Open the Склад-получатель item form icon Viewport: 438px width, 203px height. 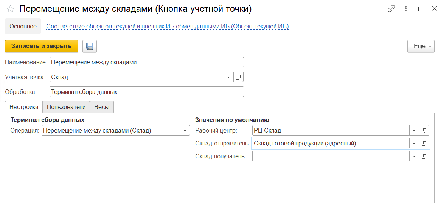424,156
